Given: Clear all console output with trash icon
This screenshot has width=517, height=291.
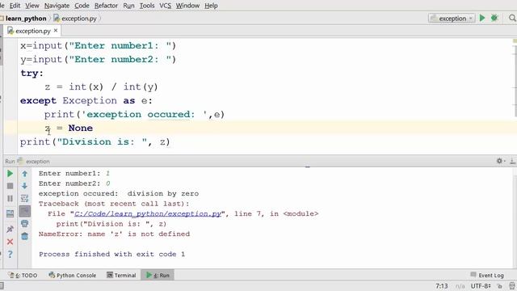Looking at the screenshot, I should point(25,236).
